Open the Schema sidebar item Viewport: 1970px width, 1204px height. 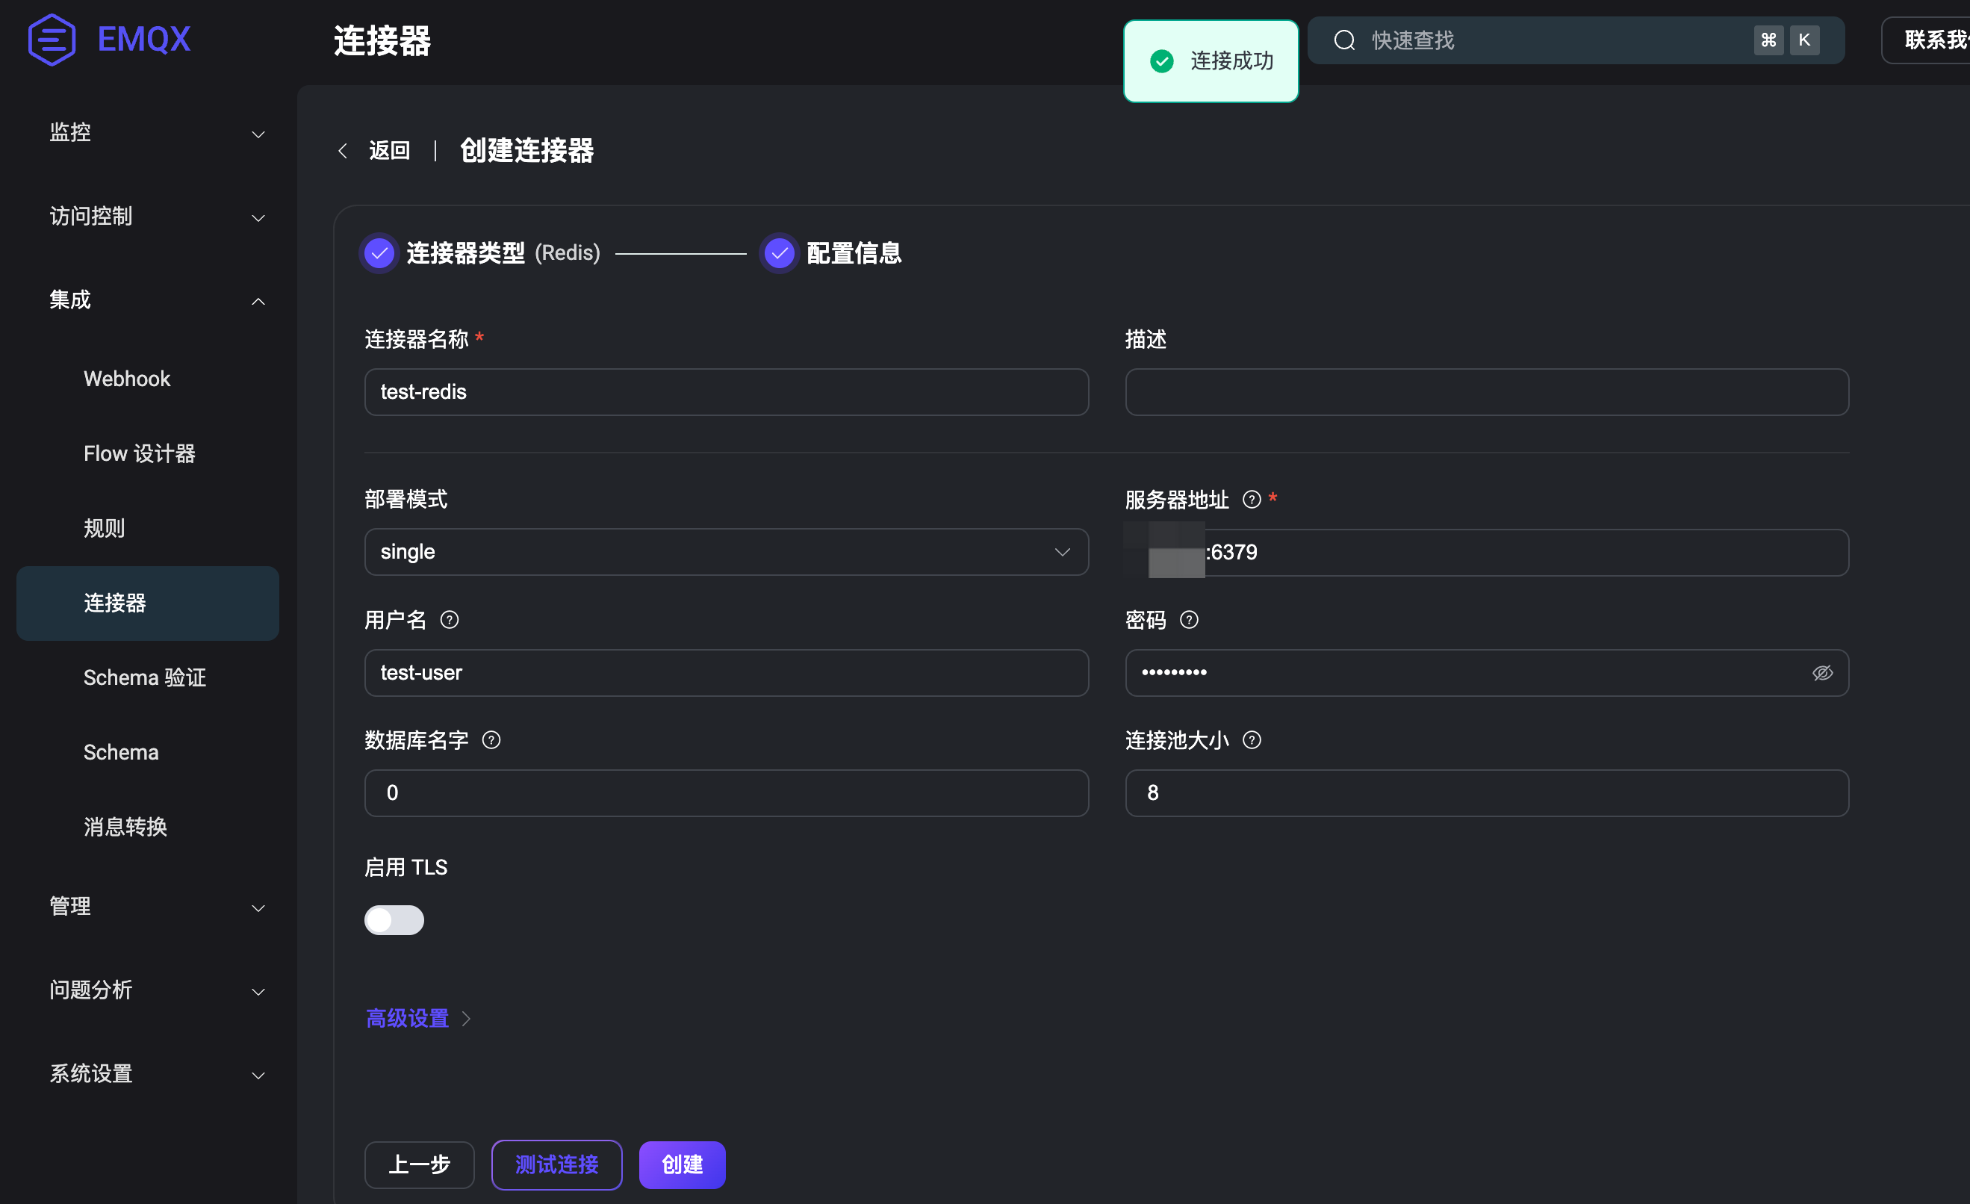coord(148,752)
